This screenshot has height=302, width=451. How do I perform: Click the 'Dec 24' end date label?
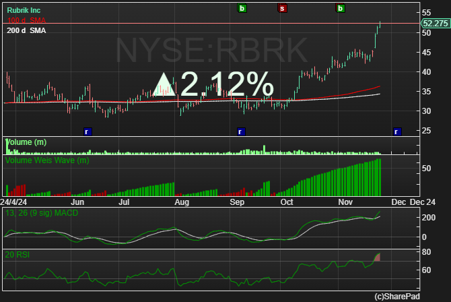(x=423, y=202)
